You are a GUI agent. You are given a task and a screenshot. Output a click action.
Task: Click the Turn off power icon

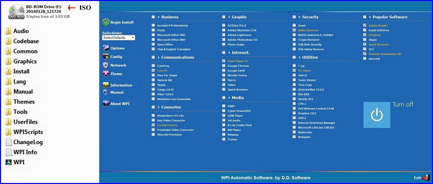coord(377,115)
